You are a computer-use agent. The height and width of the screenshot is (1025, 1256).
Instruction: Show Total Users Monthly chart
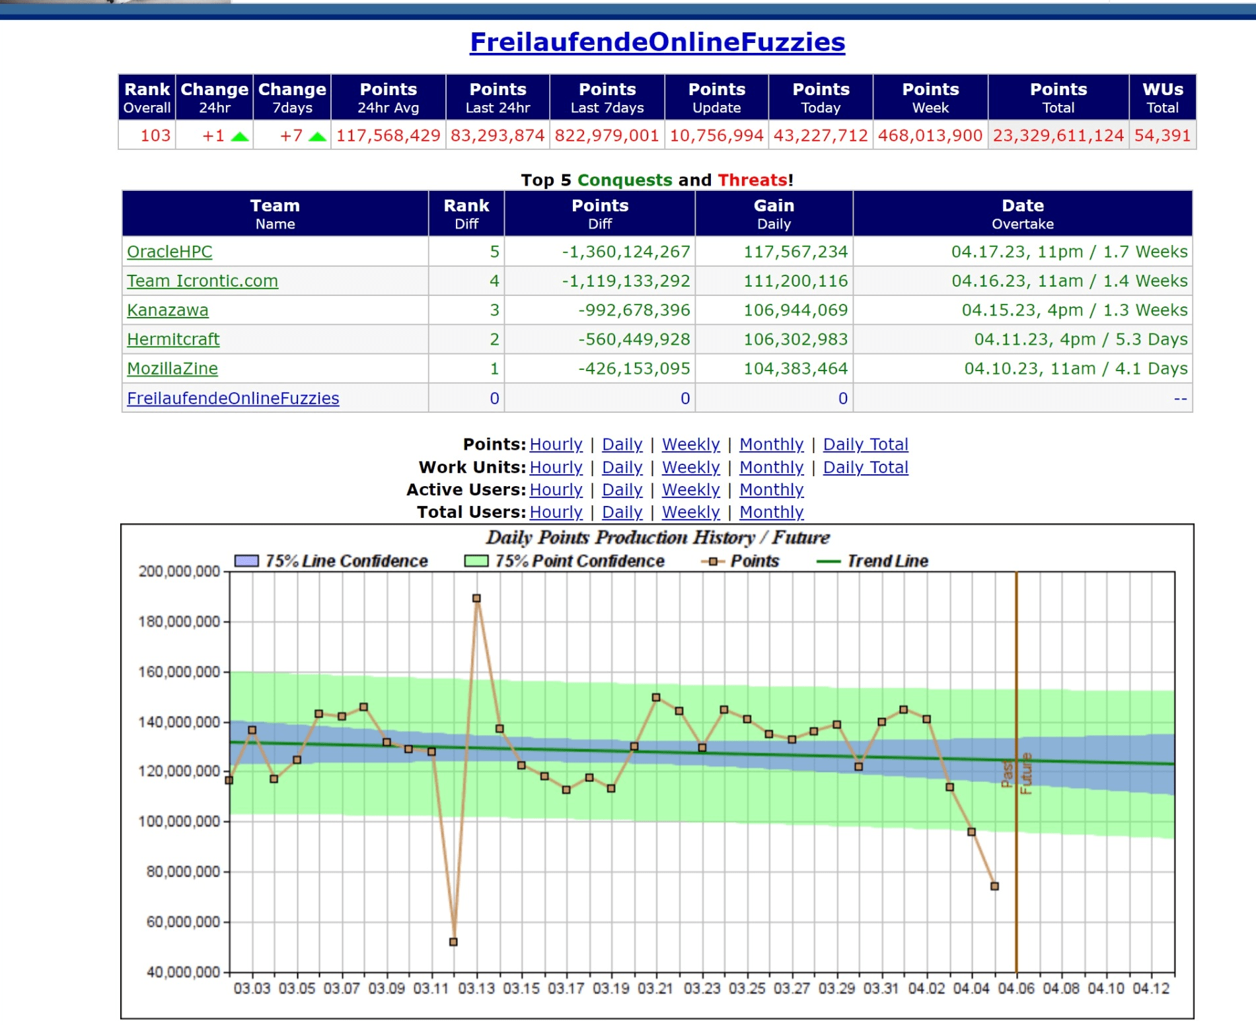point(772,512)
